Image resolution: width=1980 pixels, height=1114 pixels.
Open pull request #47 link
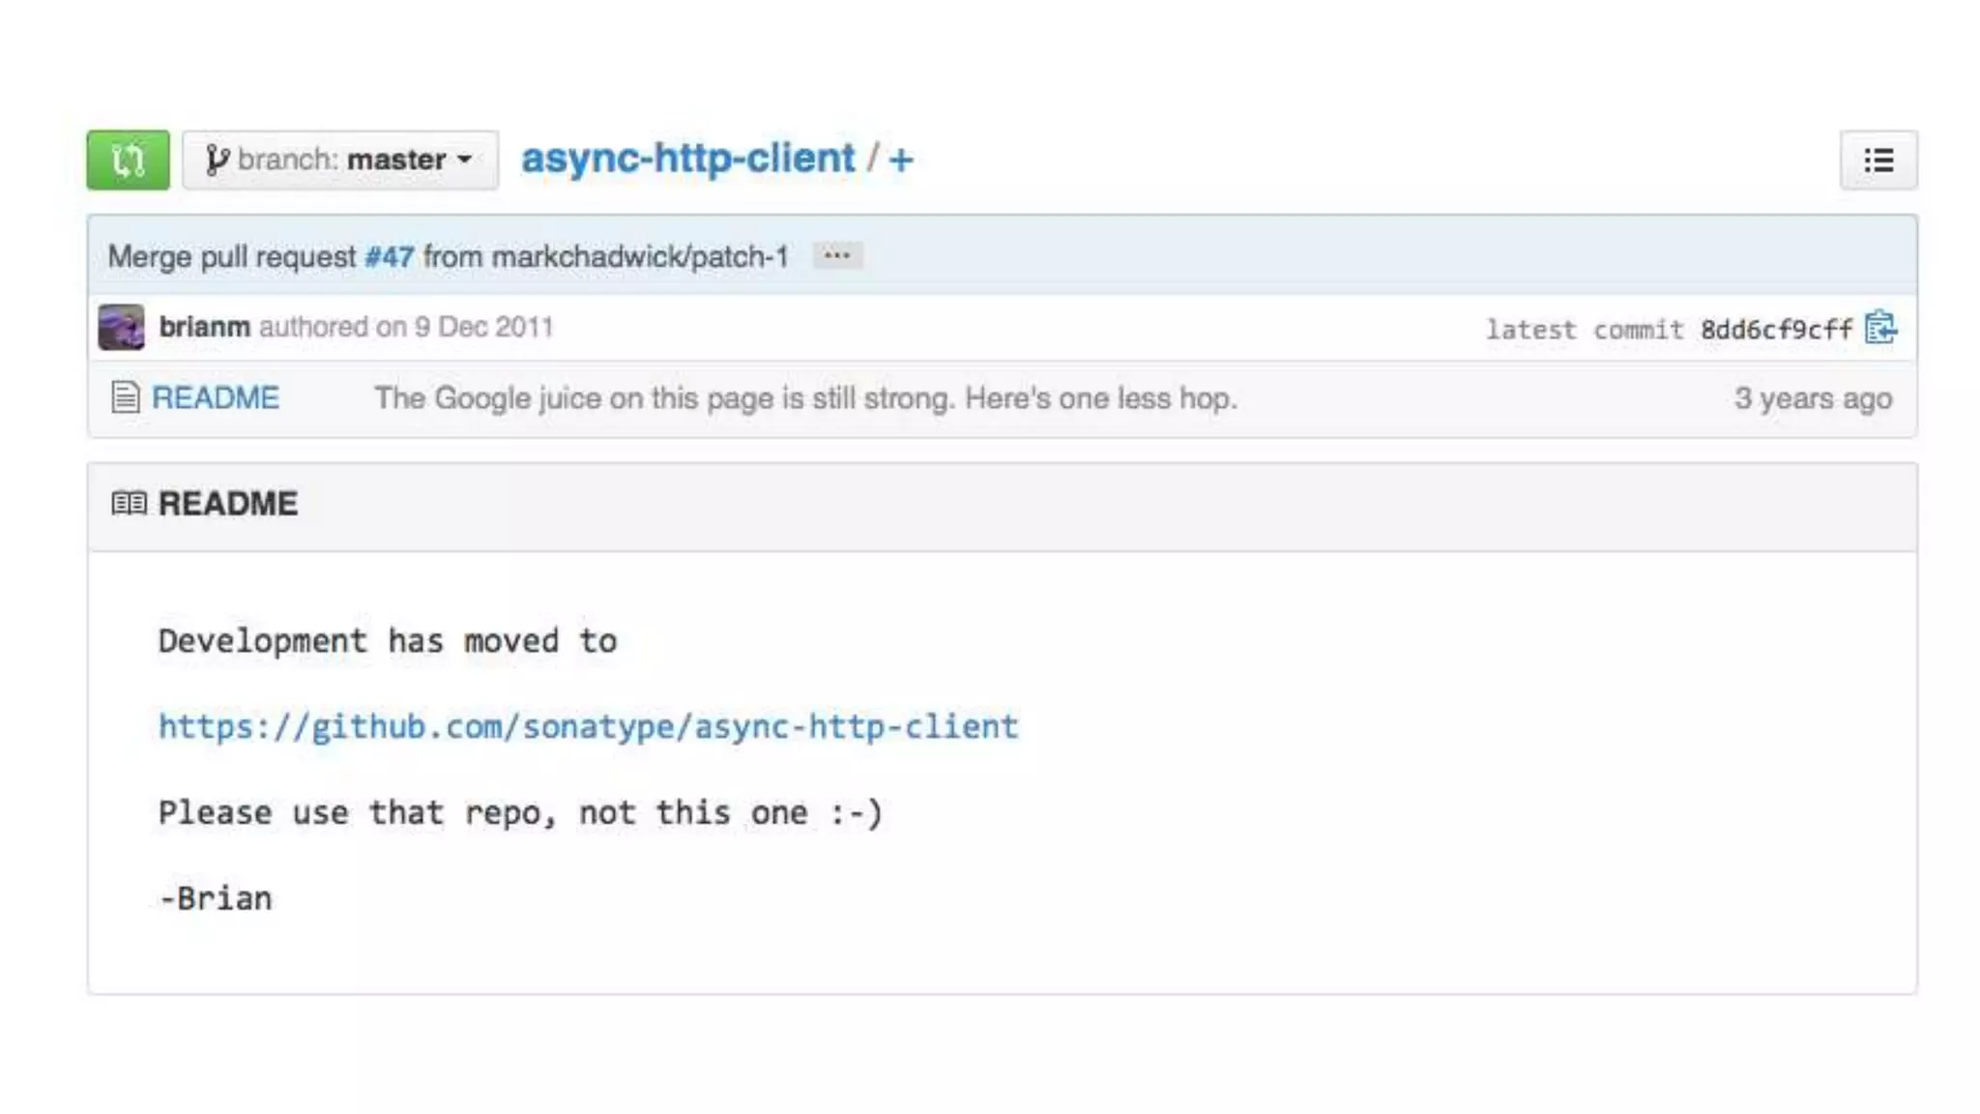point(389,256)
